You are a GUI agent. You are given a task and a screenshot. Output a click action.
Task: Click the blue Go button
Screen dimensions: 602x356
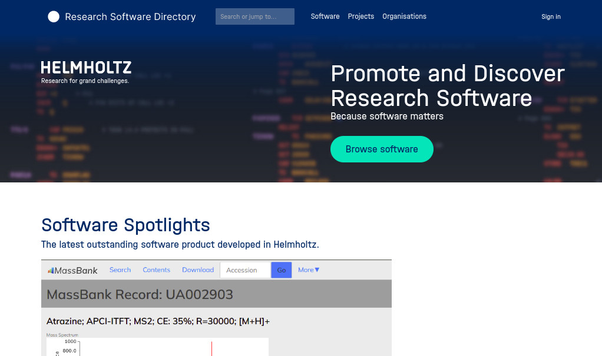click(x=282, y=270)
